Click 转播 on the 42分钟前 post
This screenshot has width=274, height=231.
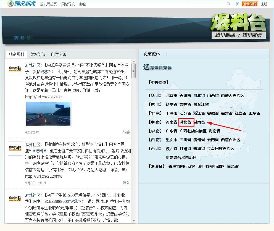tap(126, 132)
